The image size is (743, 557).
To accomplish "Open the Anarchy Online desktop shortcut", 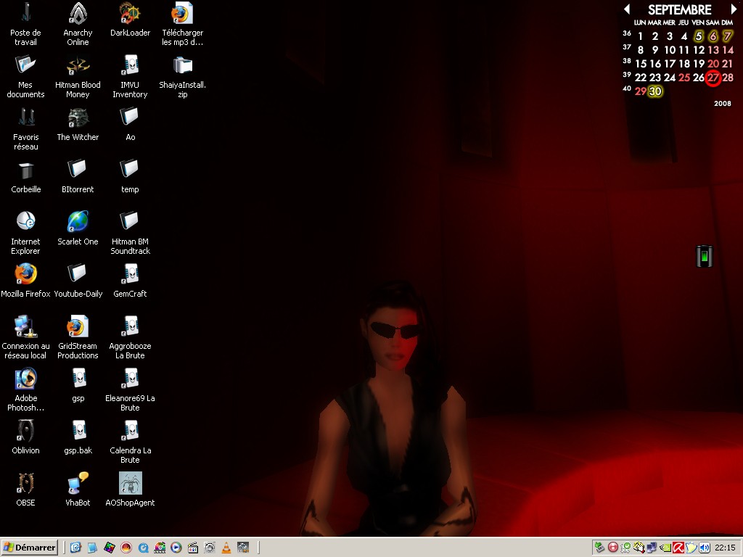I will [x=78, y=14].
